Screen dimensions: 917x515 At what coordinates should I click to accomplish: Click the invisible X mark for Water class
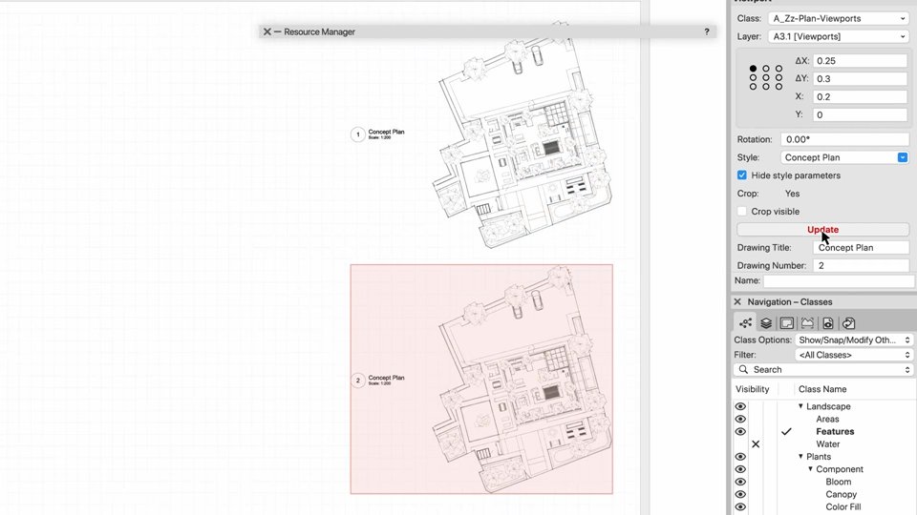(x=756, y=444)
